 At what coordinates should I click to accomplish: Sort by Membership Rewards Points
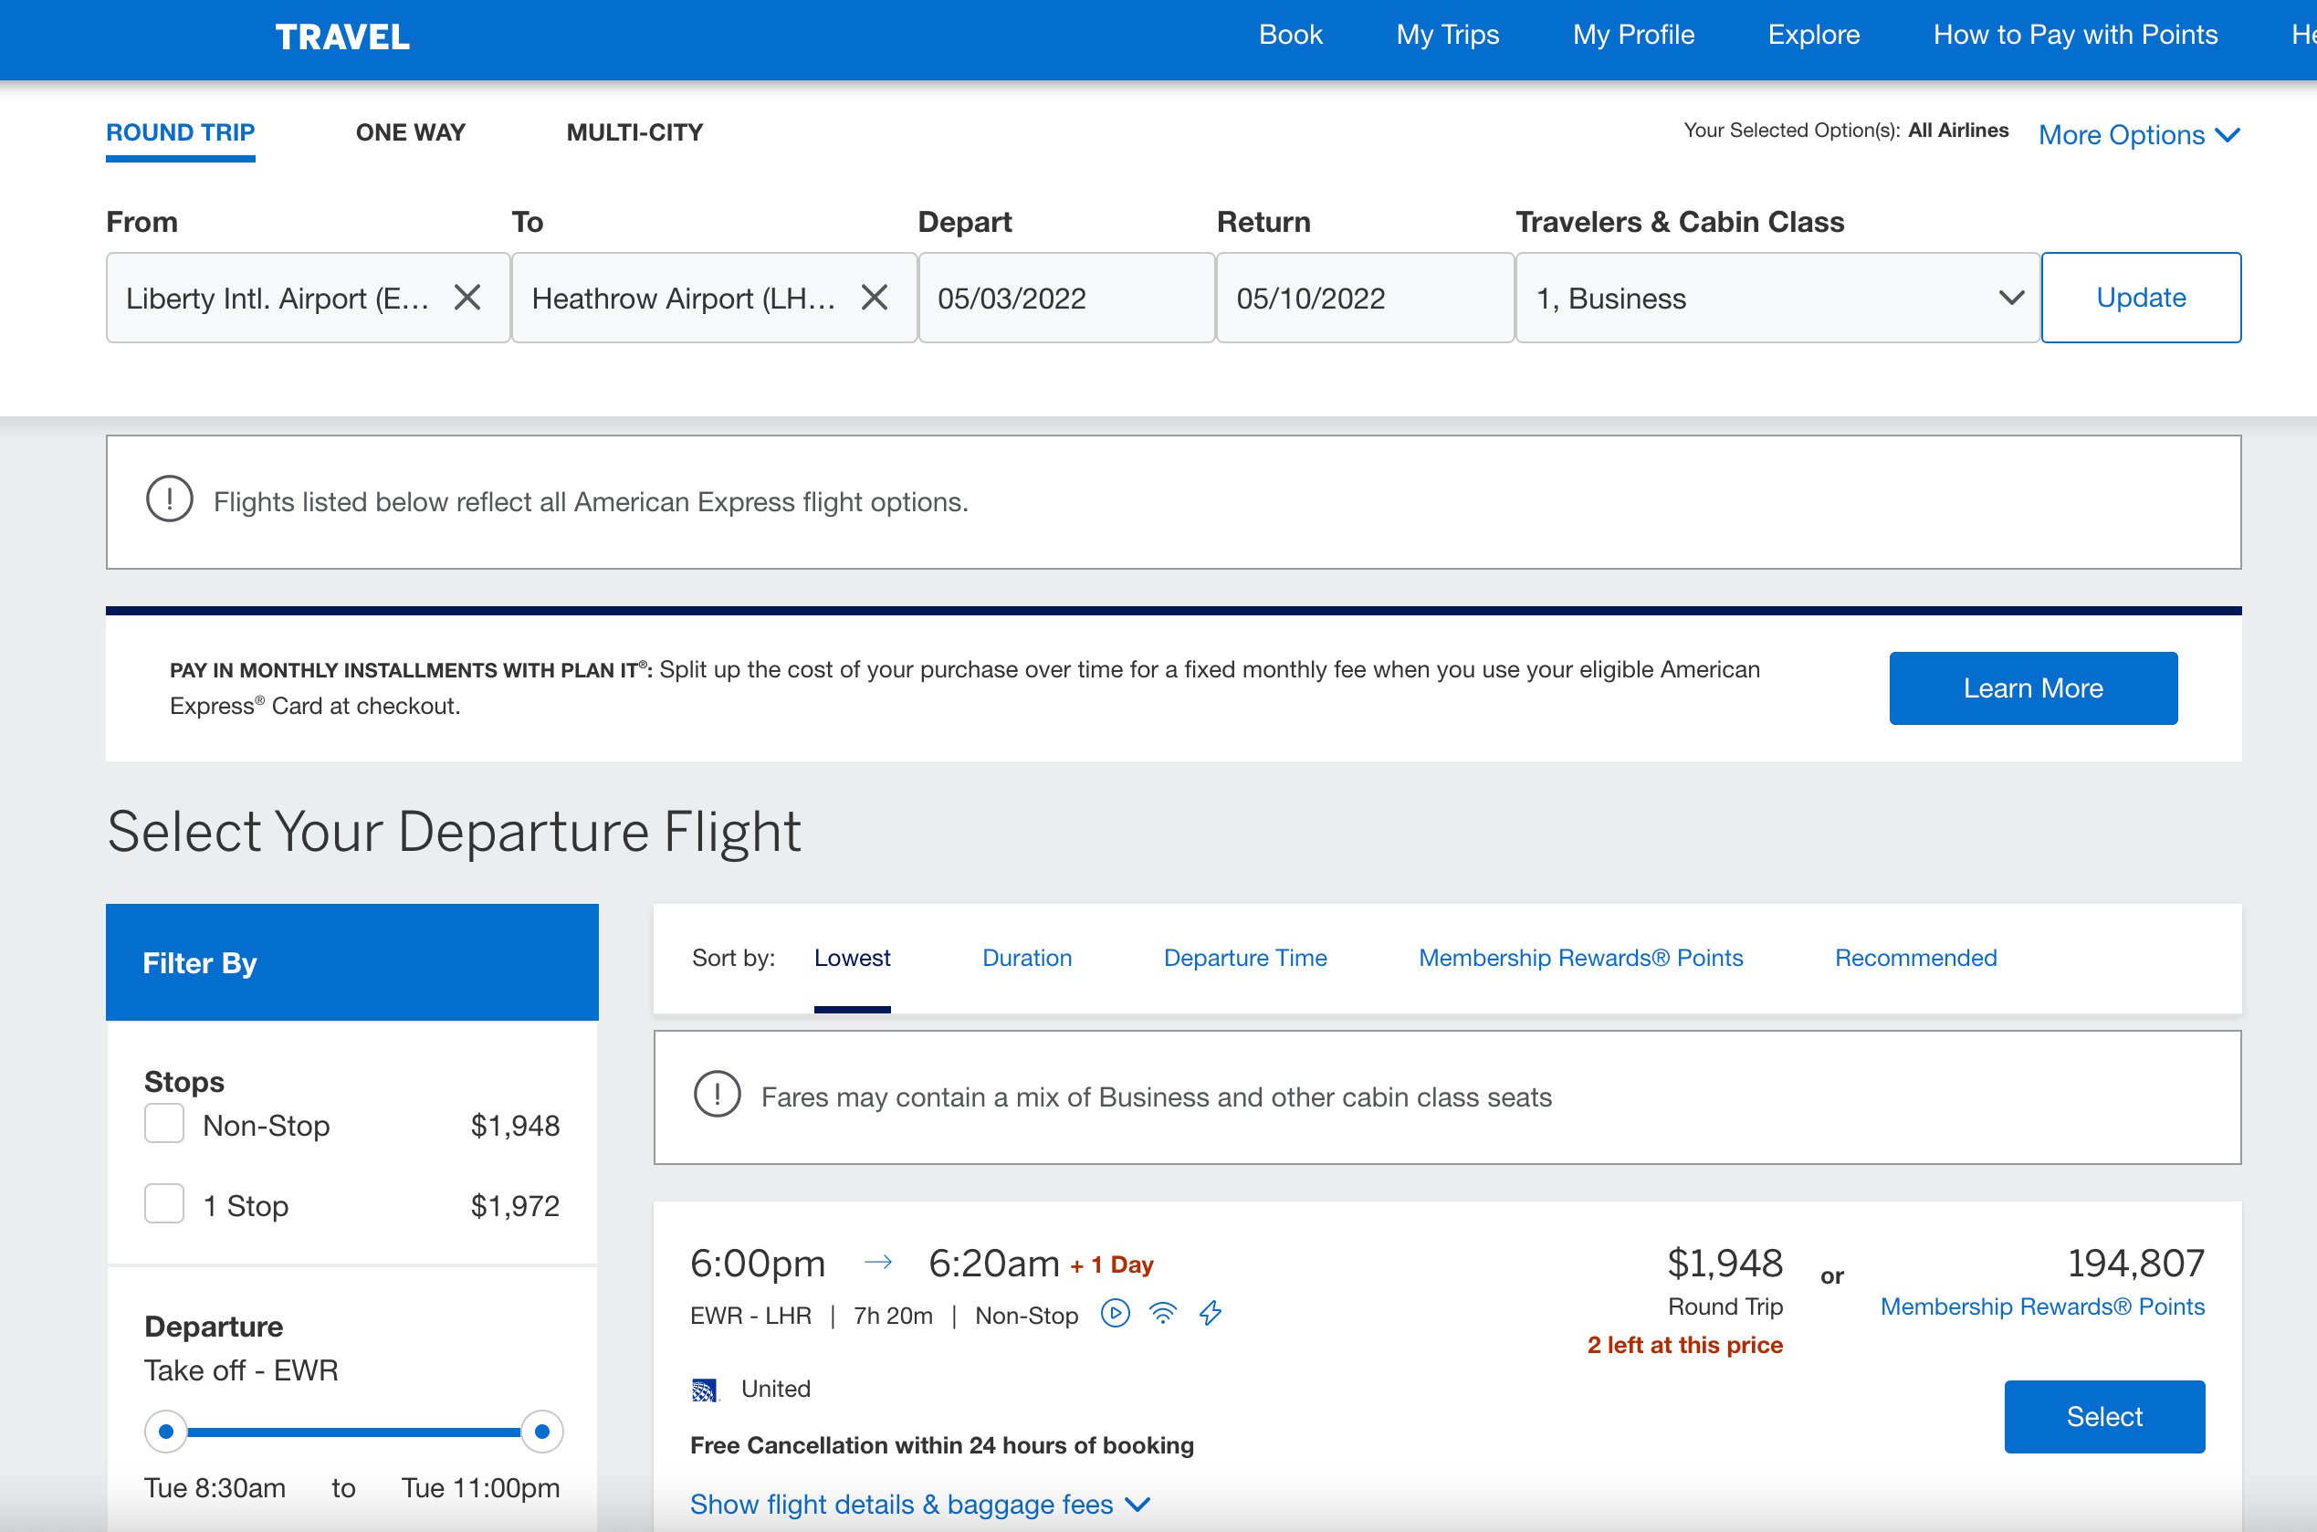coord(1580,959)
